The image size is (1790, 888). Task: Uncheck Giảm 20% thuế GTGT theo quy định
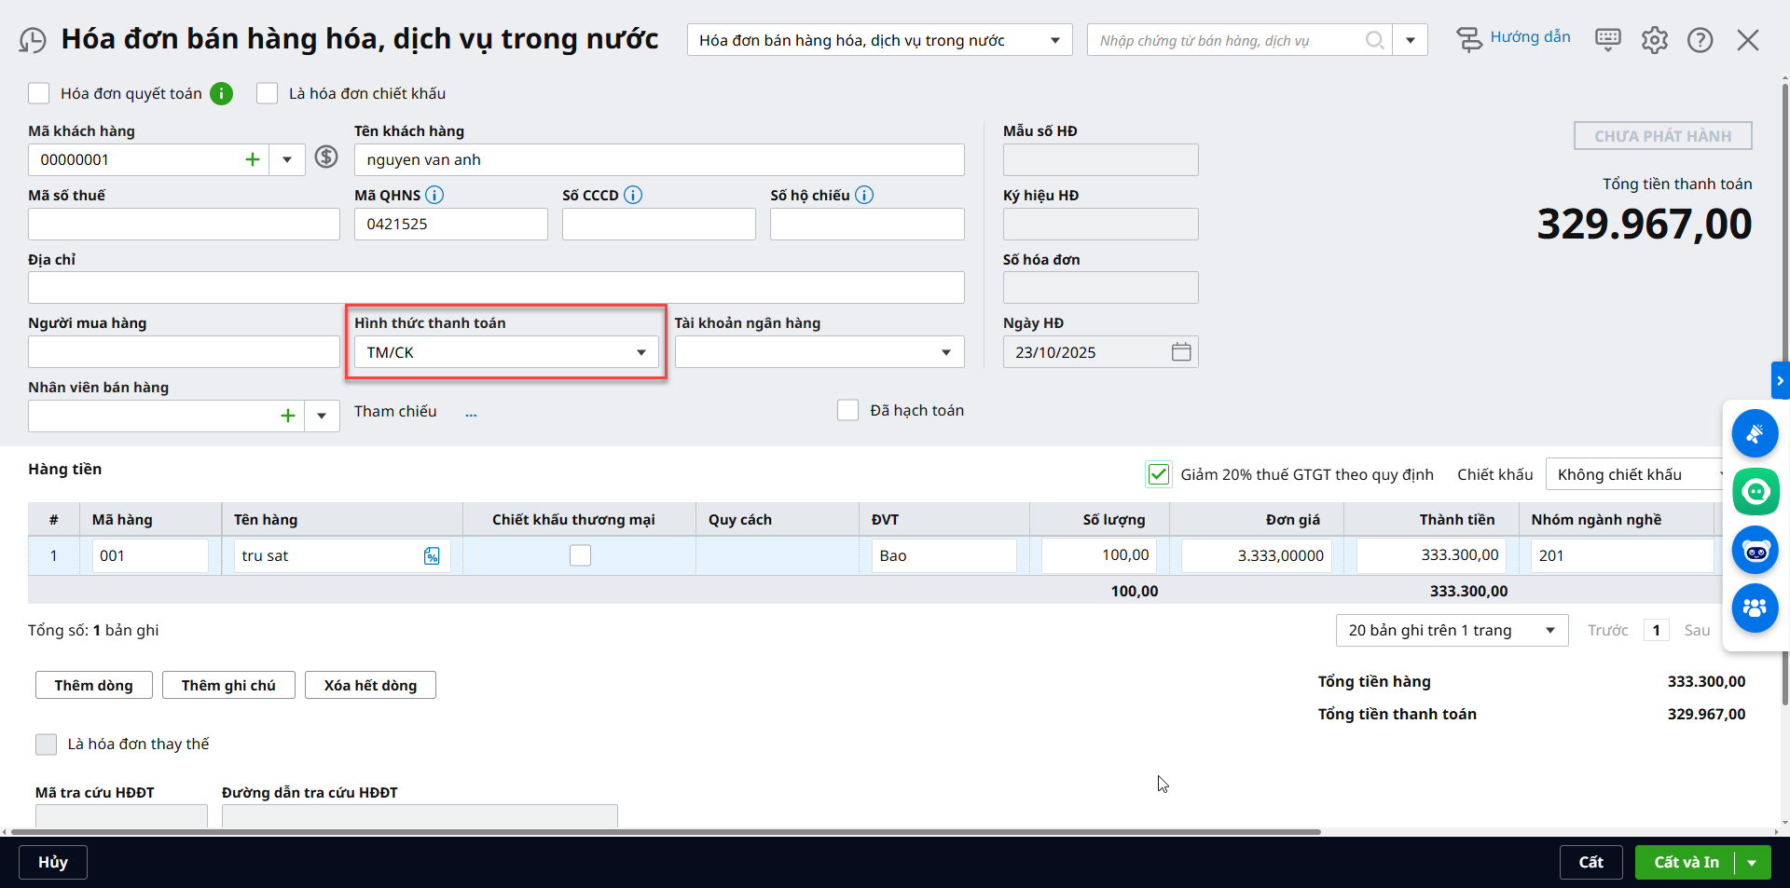1158,474
